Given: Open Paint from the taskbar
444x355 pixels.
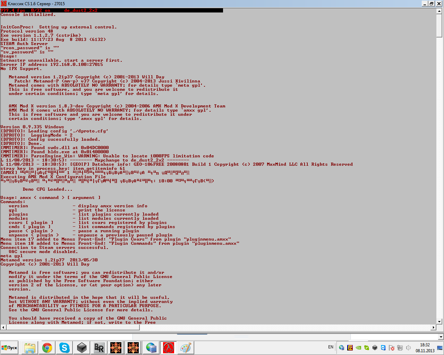Looking at the screenshot, I should (x=186, y=348).
